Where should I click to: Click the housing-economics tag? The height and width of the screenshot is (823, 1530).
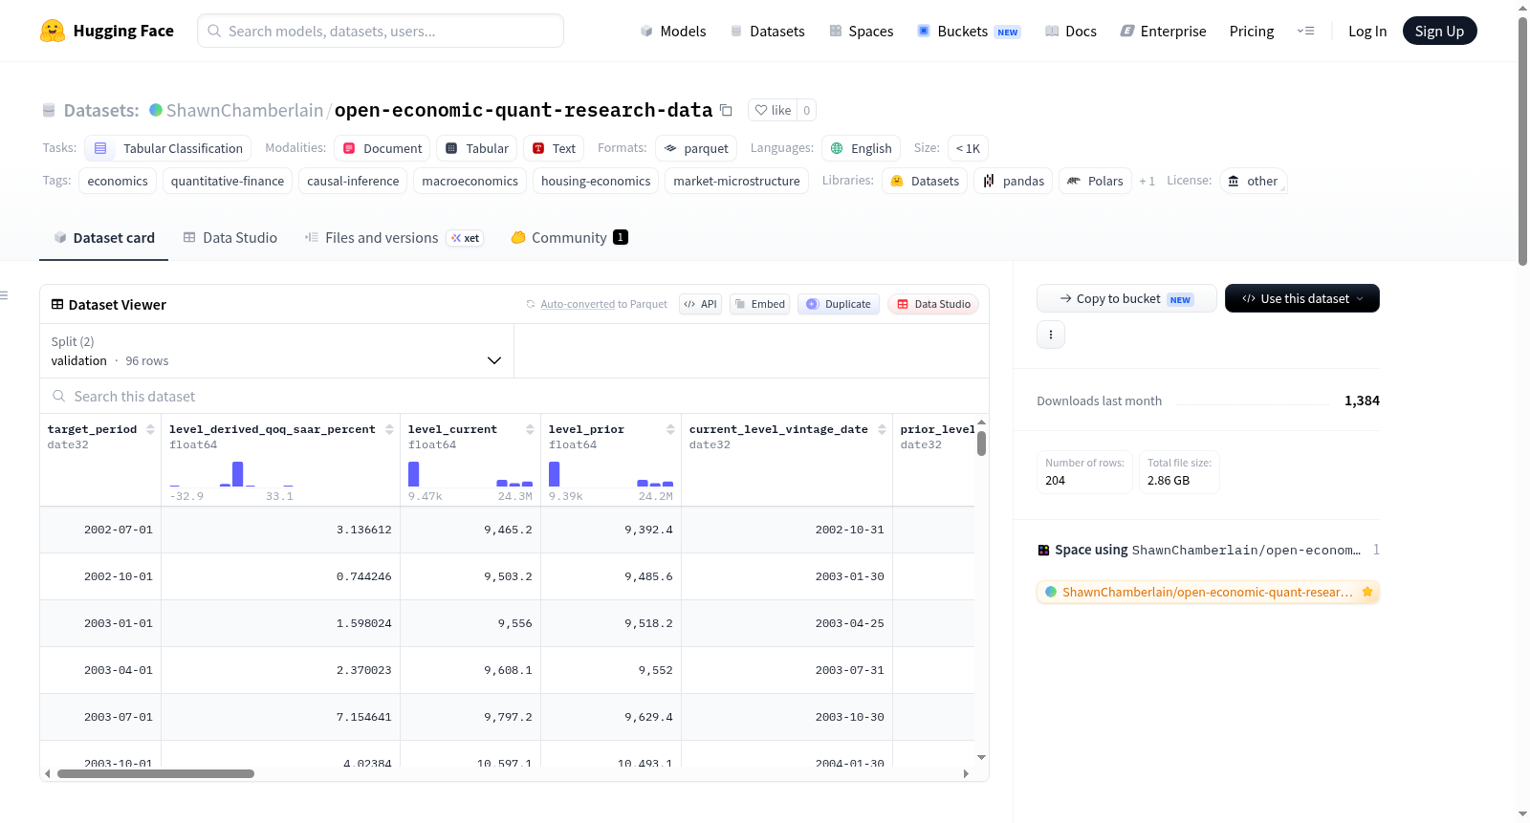click(x=596, y=181)
